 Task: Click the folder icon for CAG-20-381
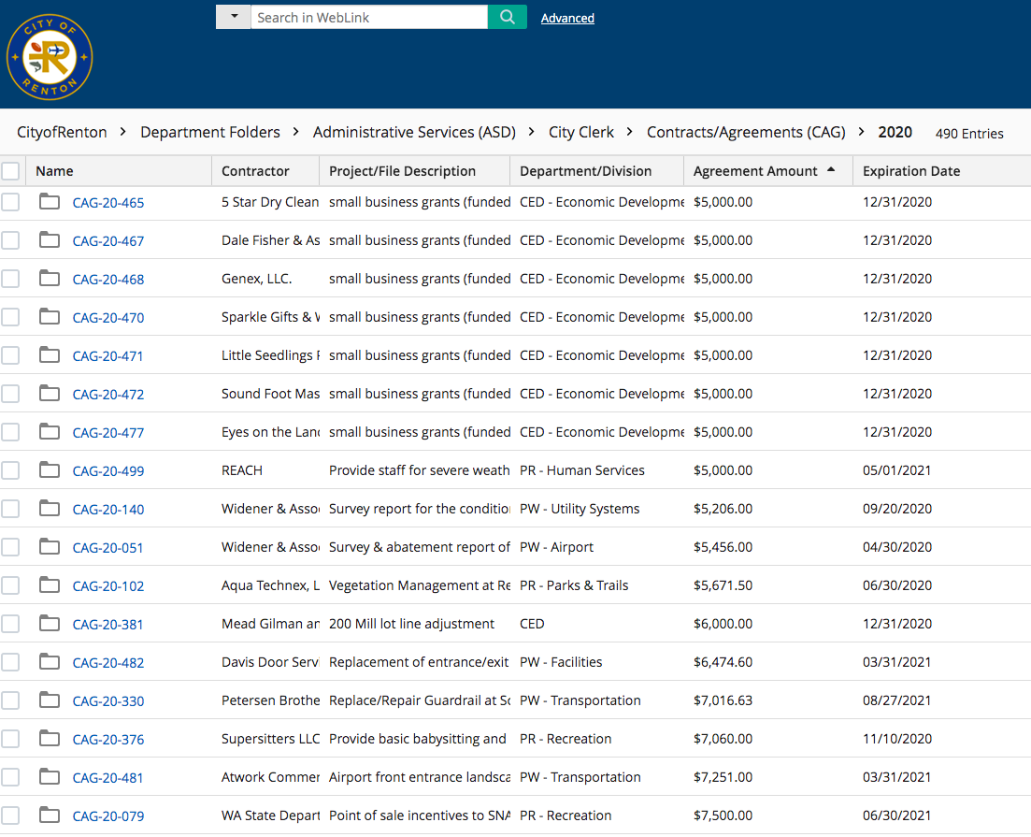(x=50, y=624)
